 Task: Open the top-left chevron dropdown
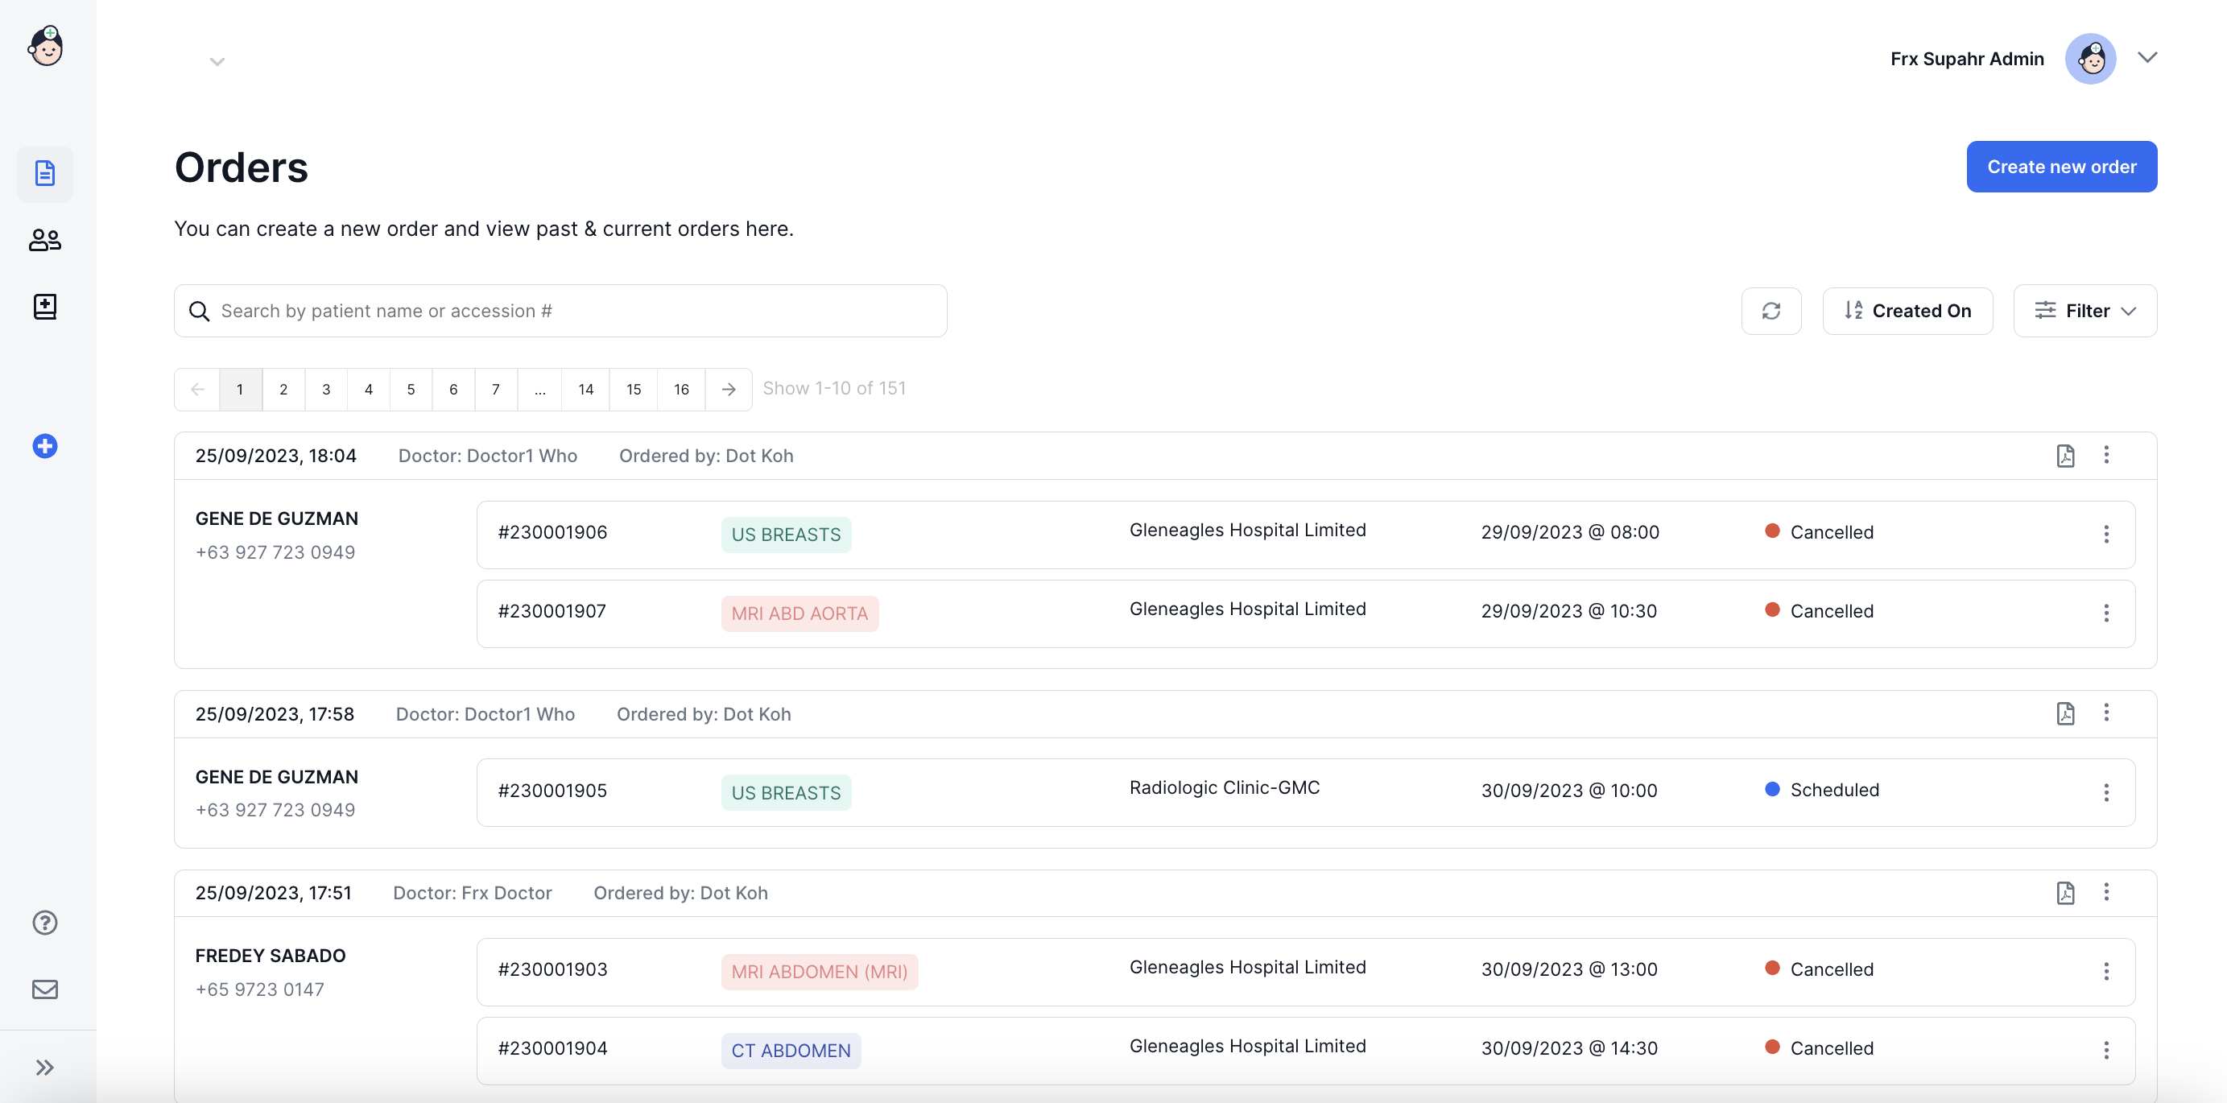(217, 61)
